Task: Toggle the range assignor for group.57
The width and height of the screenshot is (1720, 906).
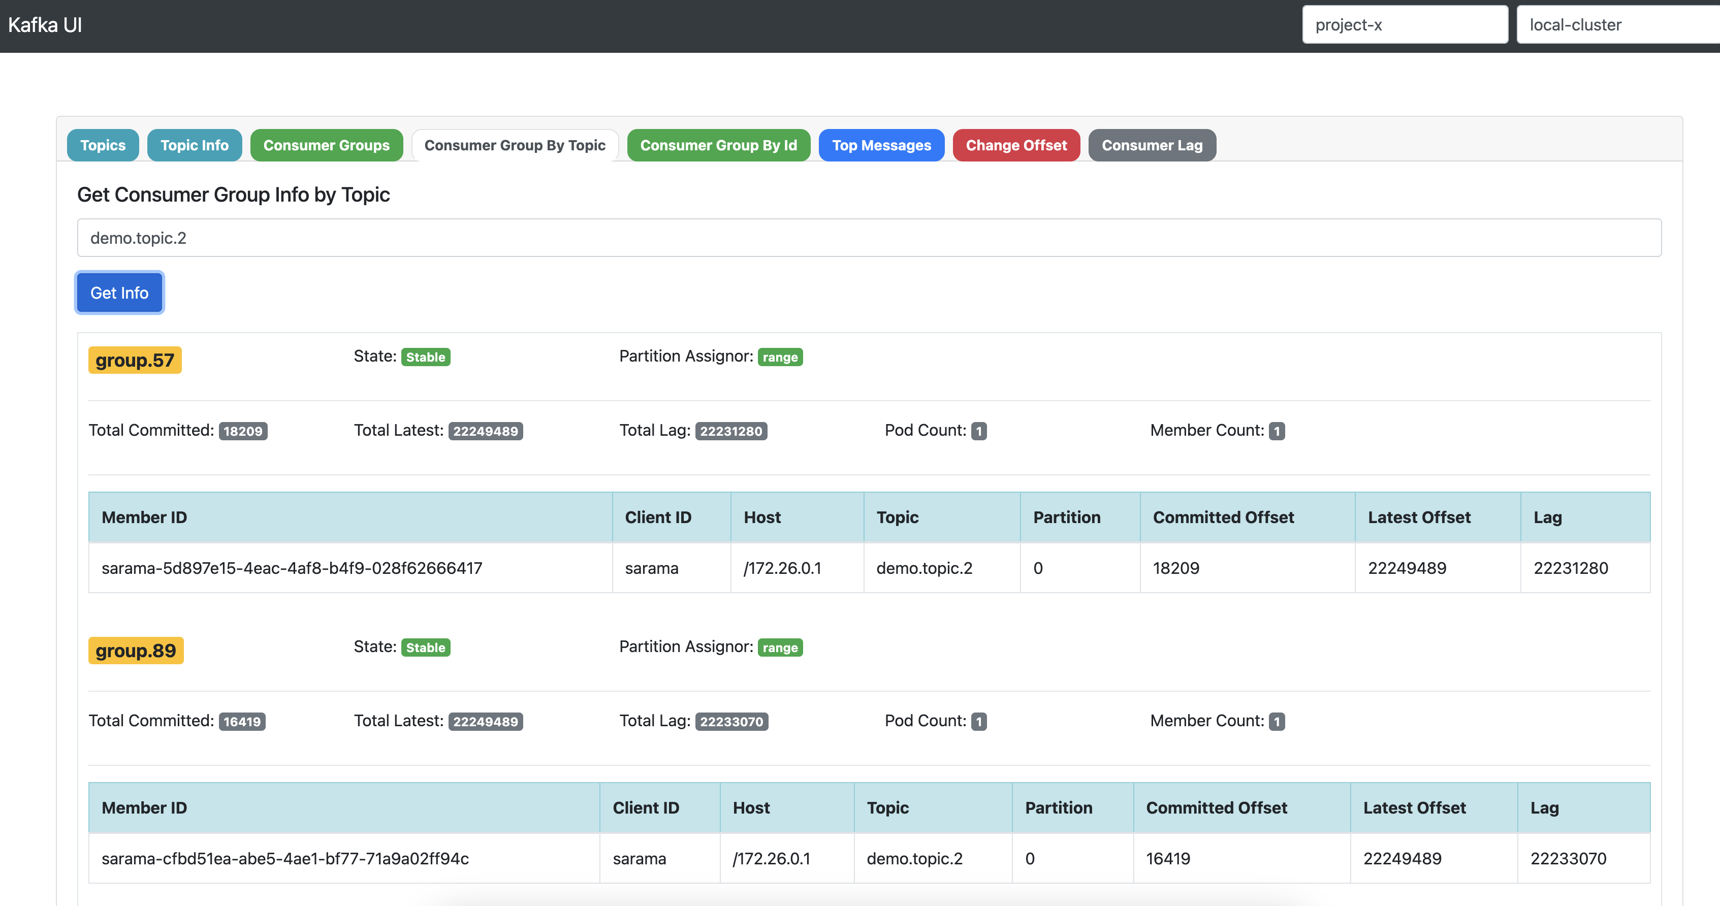Action: [x=780, y=356]
